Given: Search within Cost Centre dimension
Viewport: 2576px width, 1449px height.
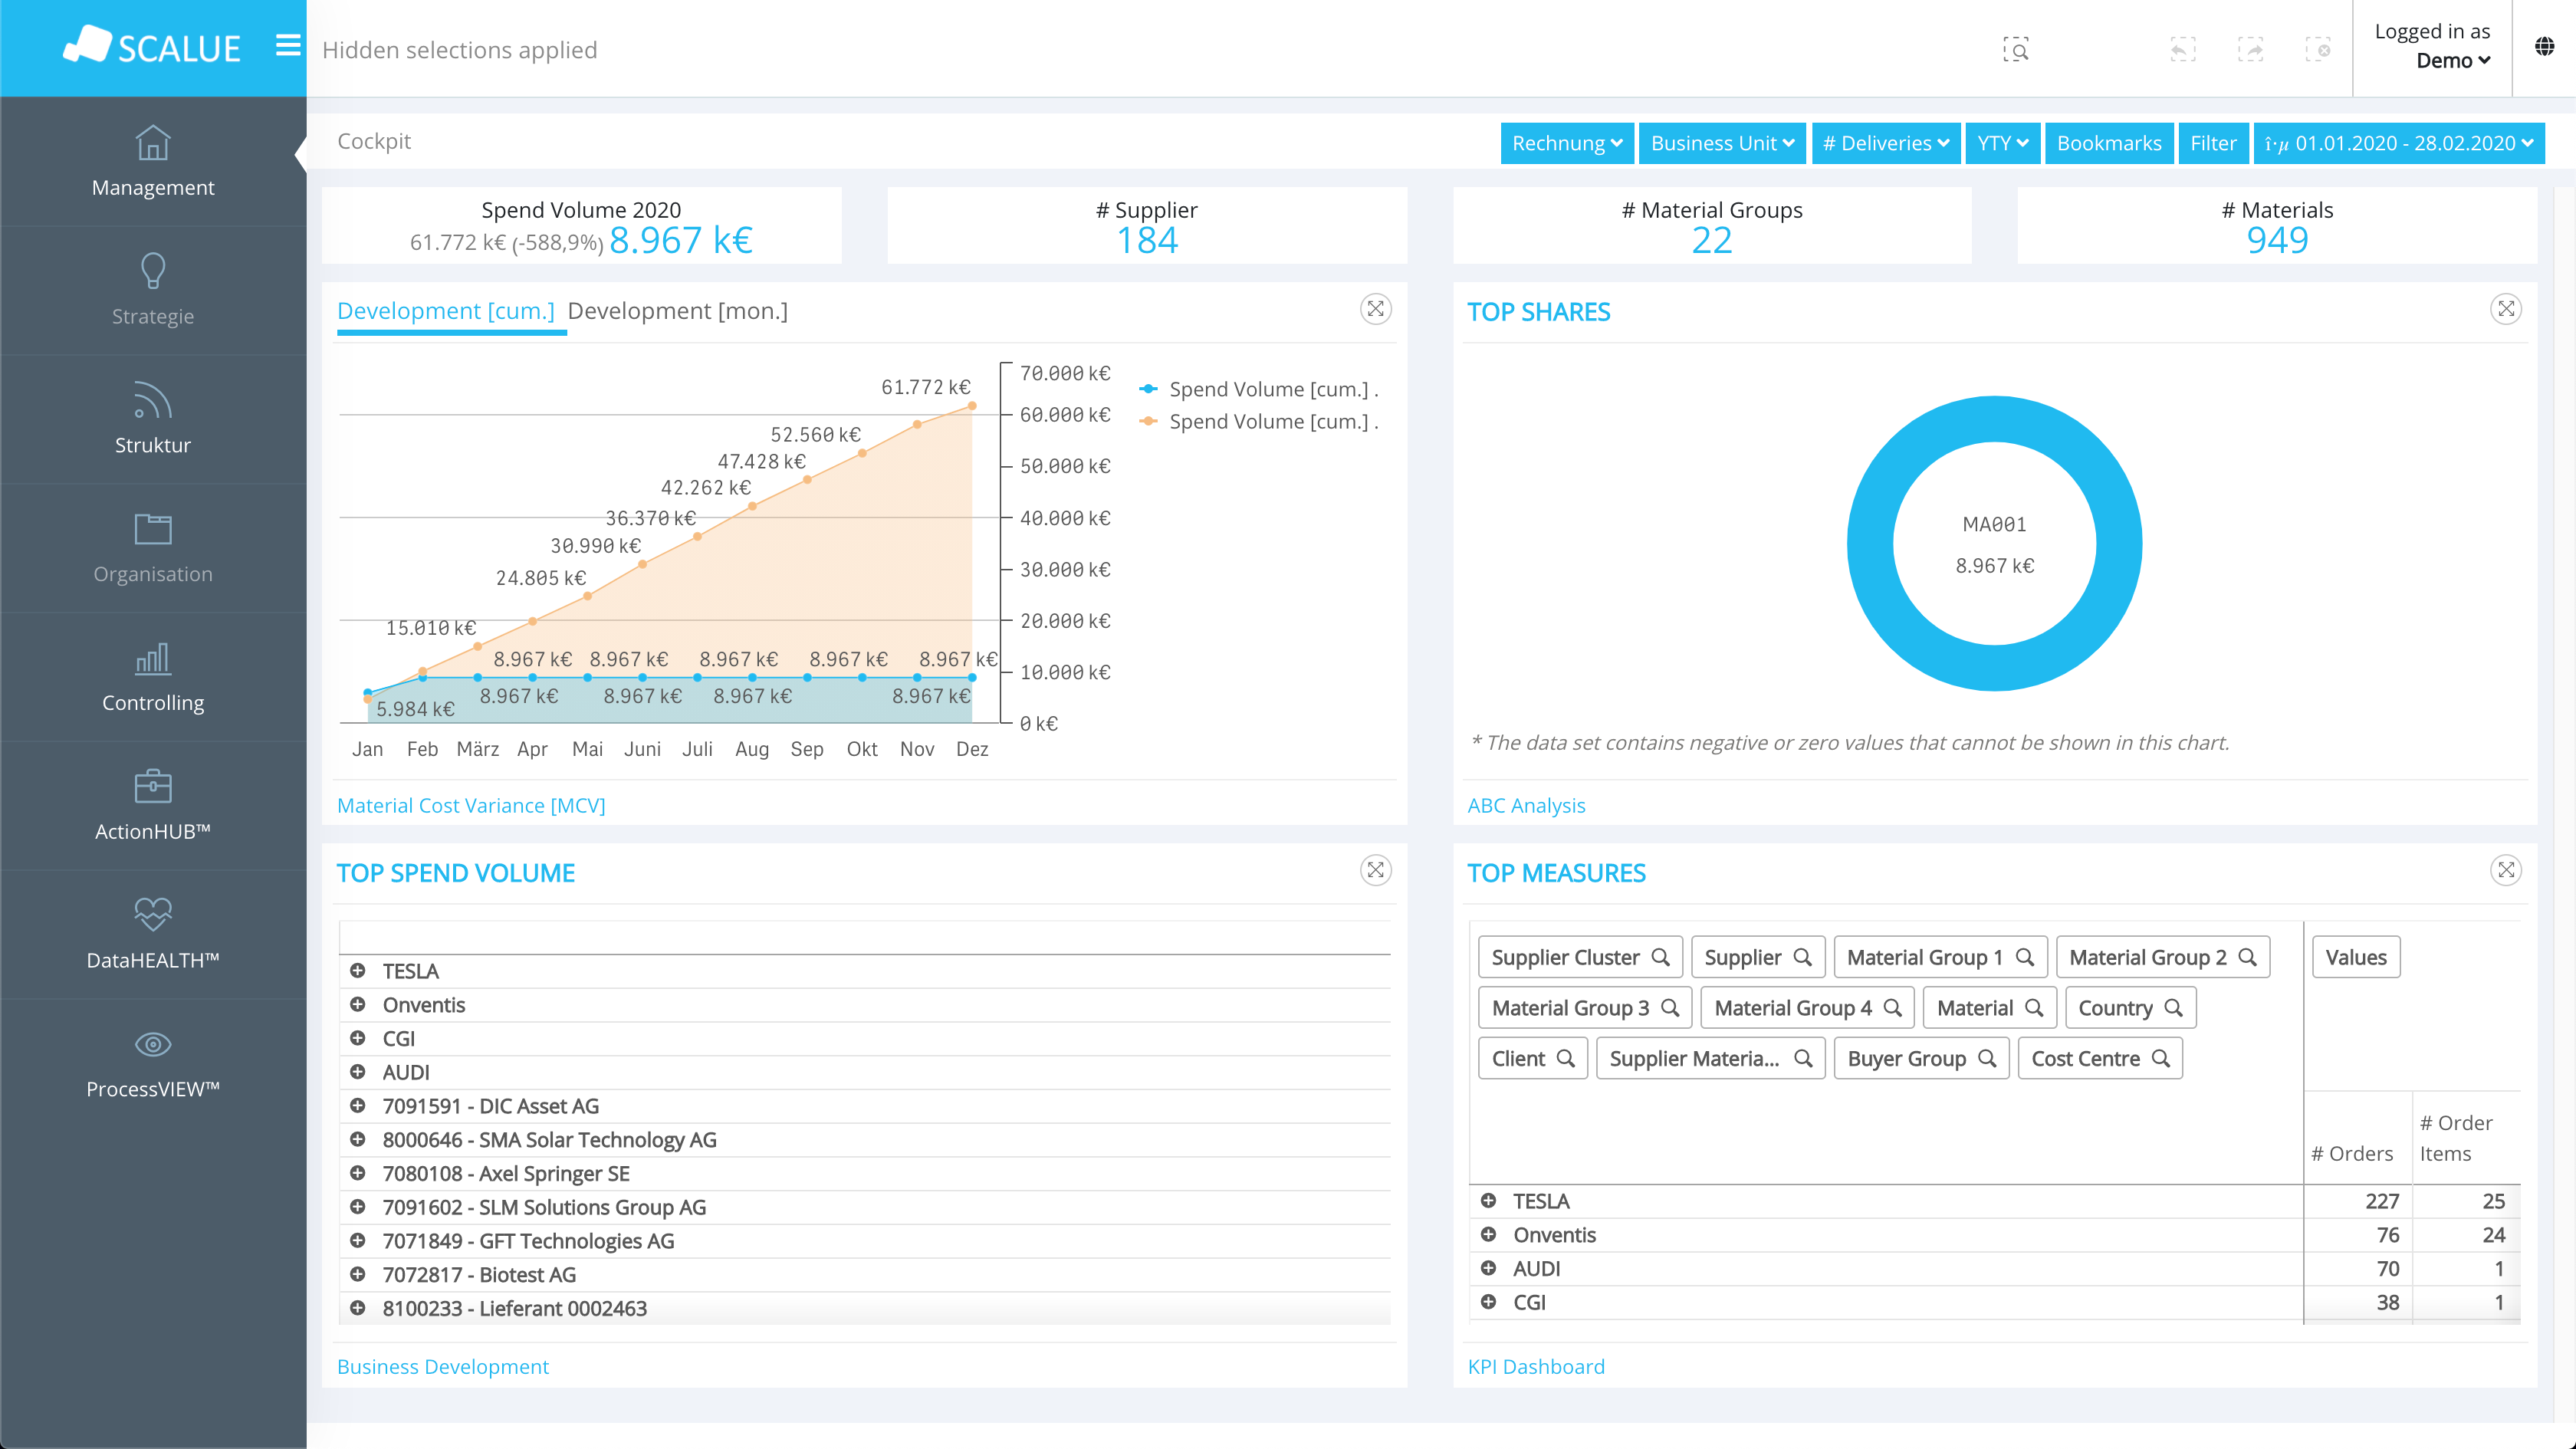Looking at the screenshot, I should point(2161,1058).
